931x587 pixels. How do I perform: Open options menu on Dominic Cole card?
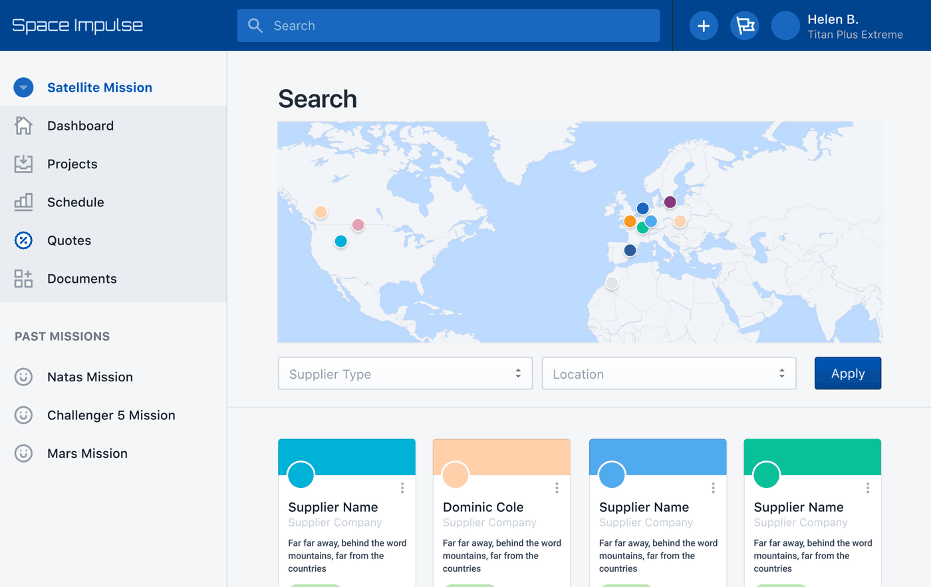coord(557,489)
